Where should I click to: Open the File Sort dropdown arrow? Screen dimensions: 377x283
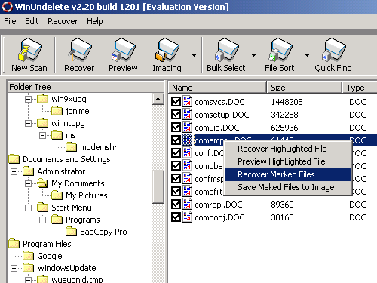pyautogui.click(x=307, y=55)
